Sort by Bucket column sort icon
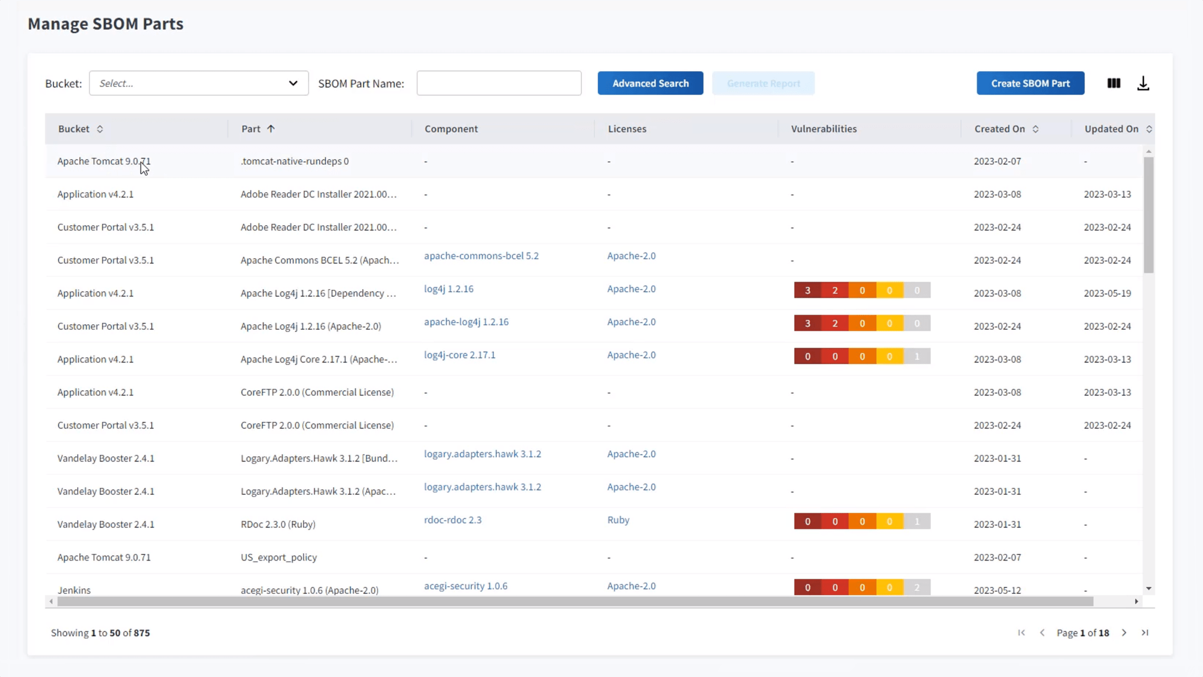The image size is (1203, 677). pos(100,129)
